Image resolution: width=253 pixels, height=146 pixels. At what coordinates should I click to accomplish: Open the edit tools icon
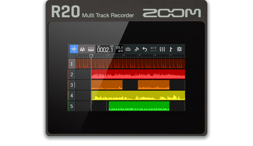pos(136,49)
